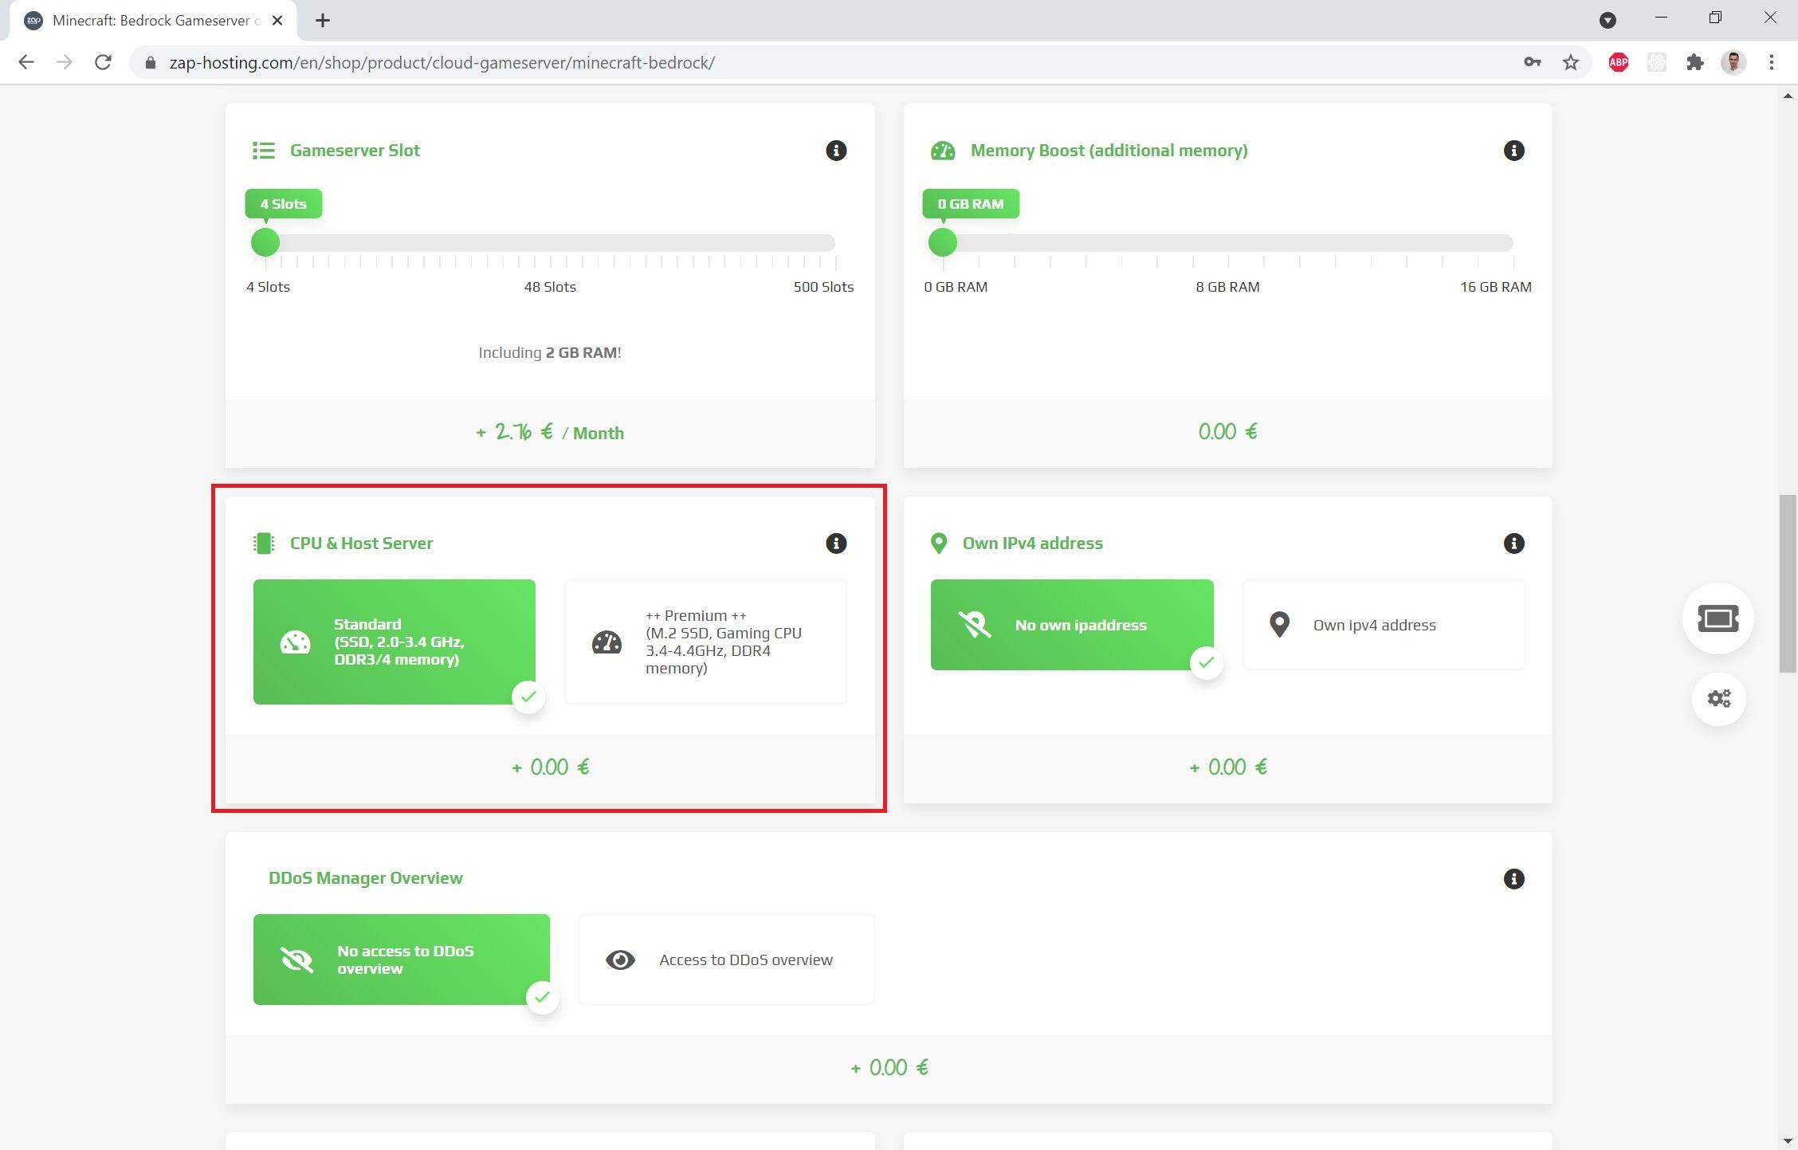Click the 'Gameserver Slot' heading
1798x1150 pixels.
(355, 151)
